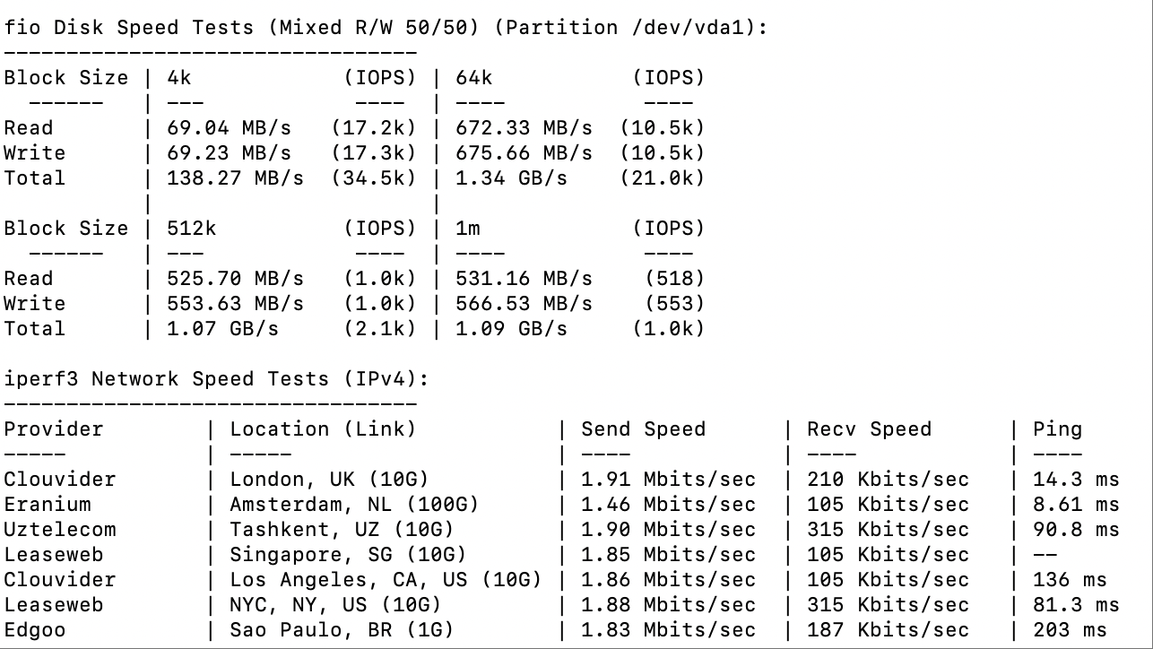Image resolution: width=1153 pixels, height=649 pixels.
Task: Select the 1m read IOPS value (518)
Action: [675, 279]
